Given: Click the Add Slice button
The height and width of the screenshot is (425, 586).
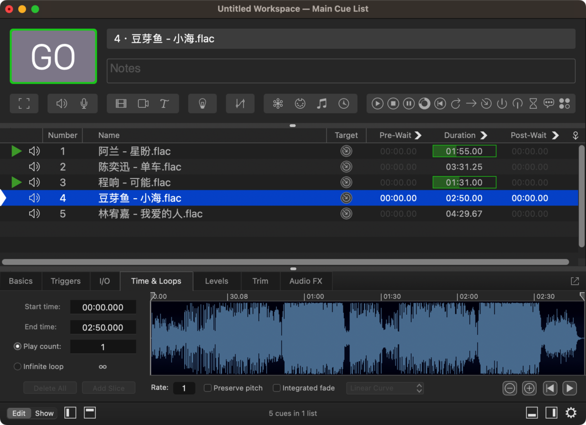Looking at the screenshot, I should (108, 388).
